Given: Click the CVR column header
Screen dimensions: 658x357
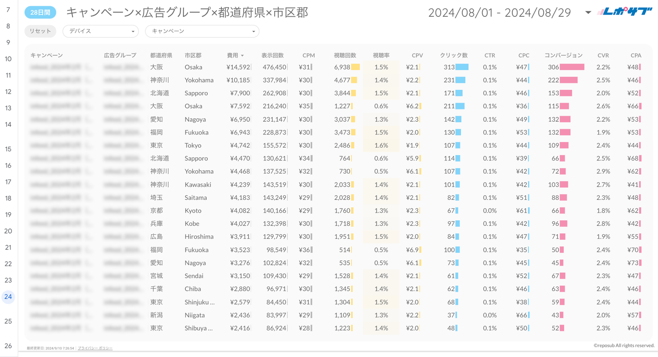Looking at the screenshot, I should (x=603, y=55).
